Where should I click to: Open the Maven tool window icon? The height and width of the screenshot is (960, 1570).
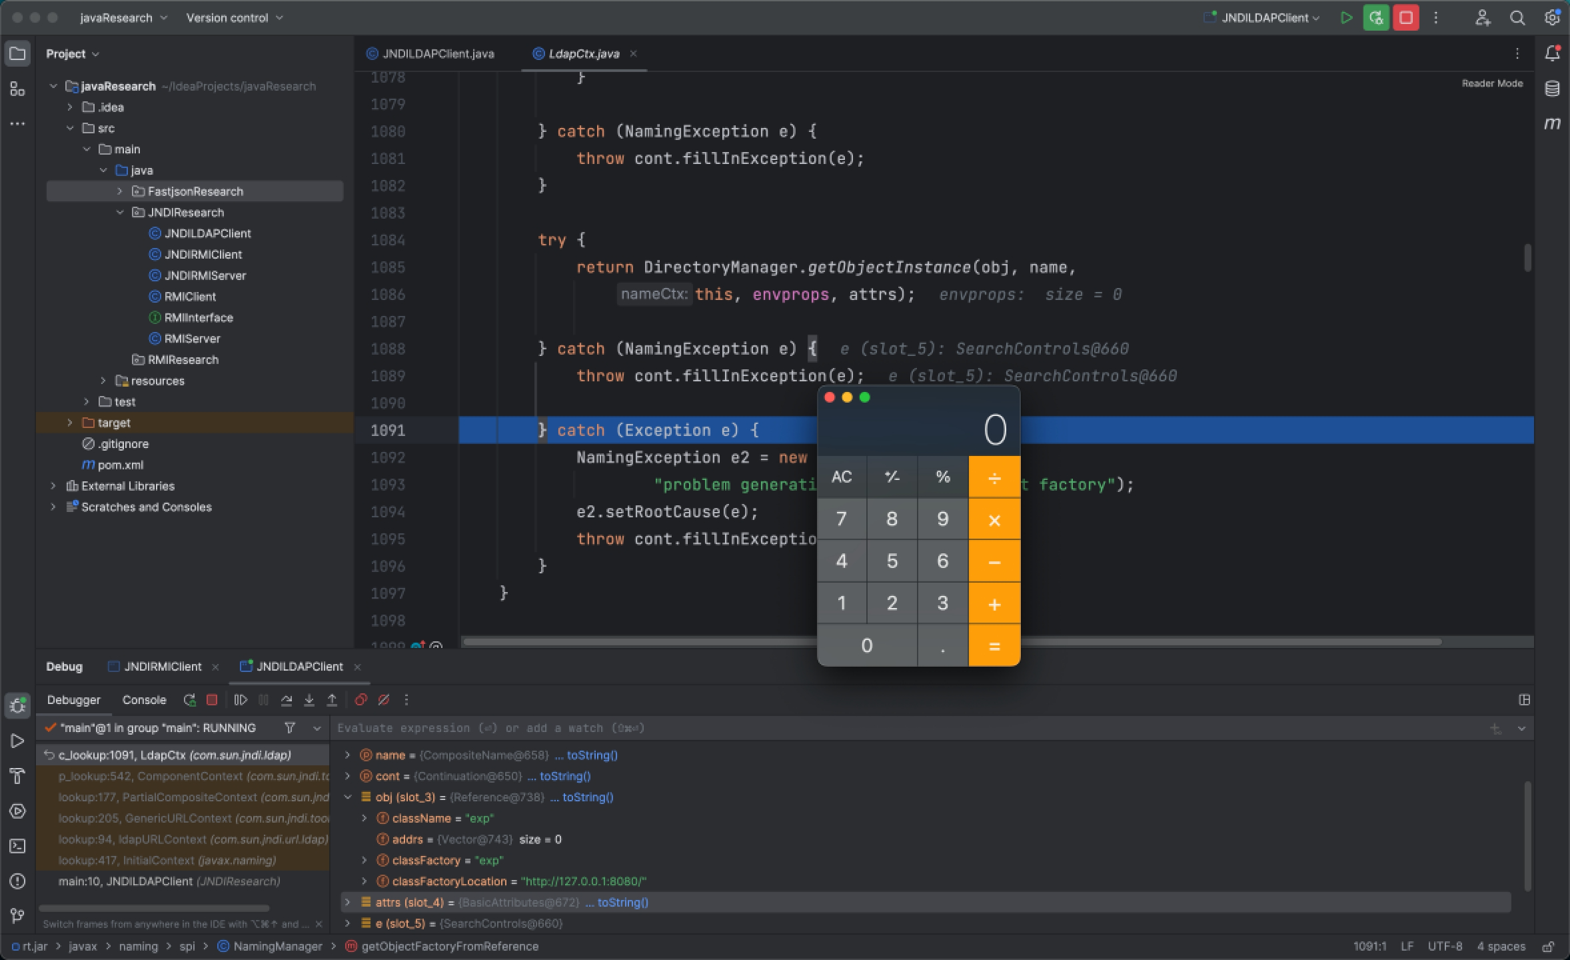(1553, 123)
